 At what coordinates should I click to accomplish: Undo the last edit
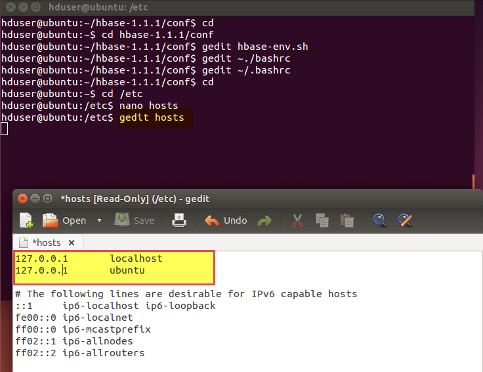tap(226, 220)
